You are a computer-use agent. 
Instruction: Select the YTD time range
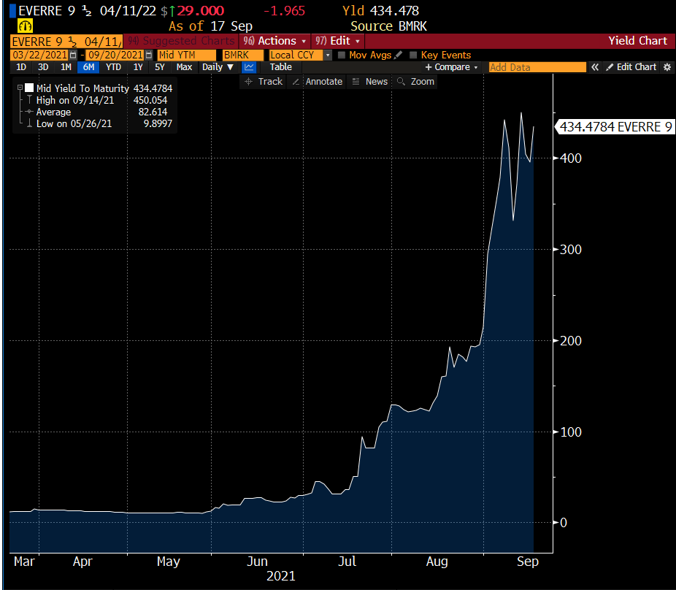[x=113, y=67]
